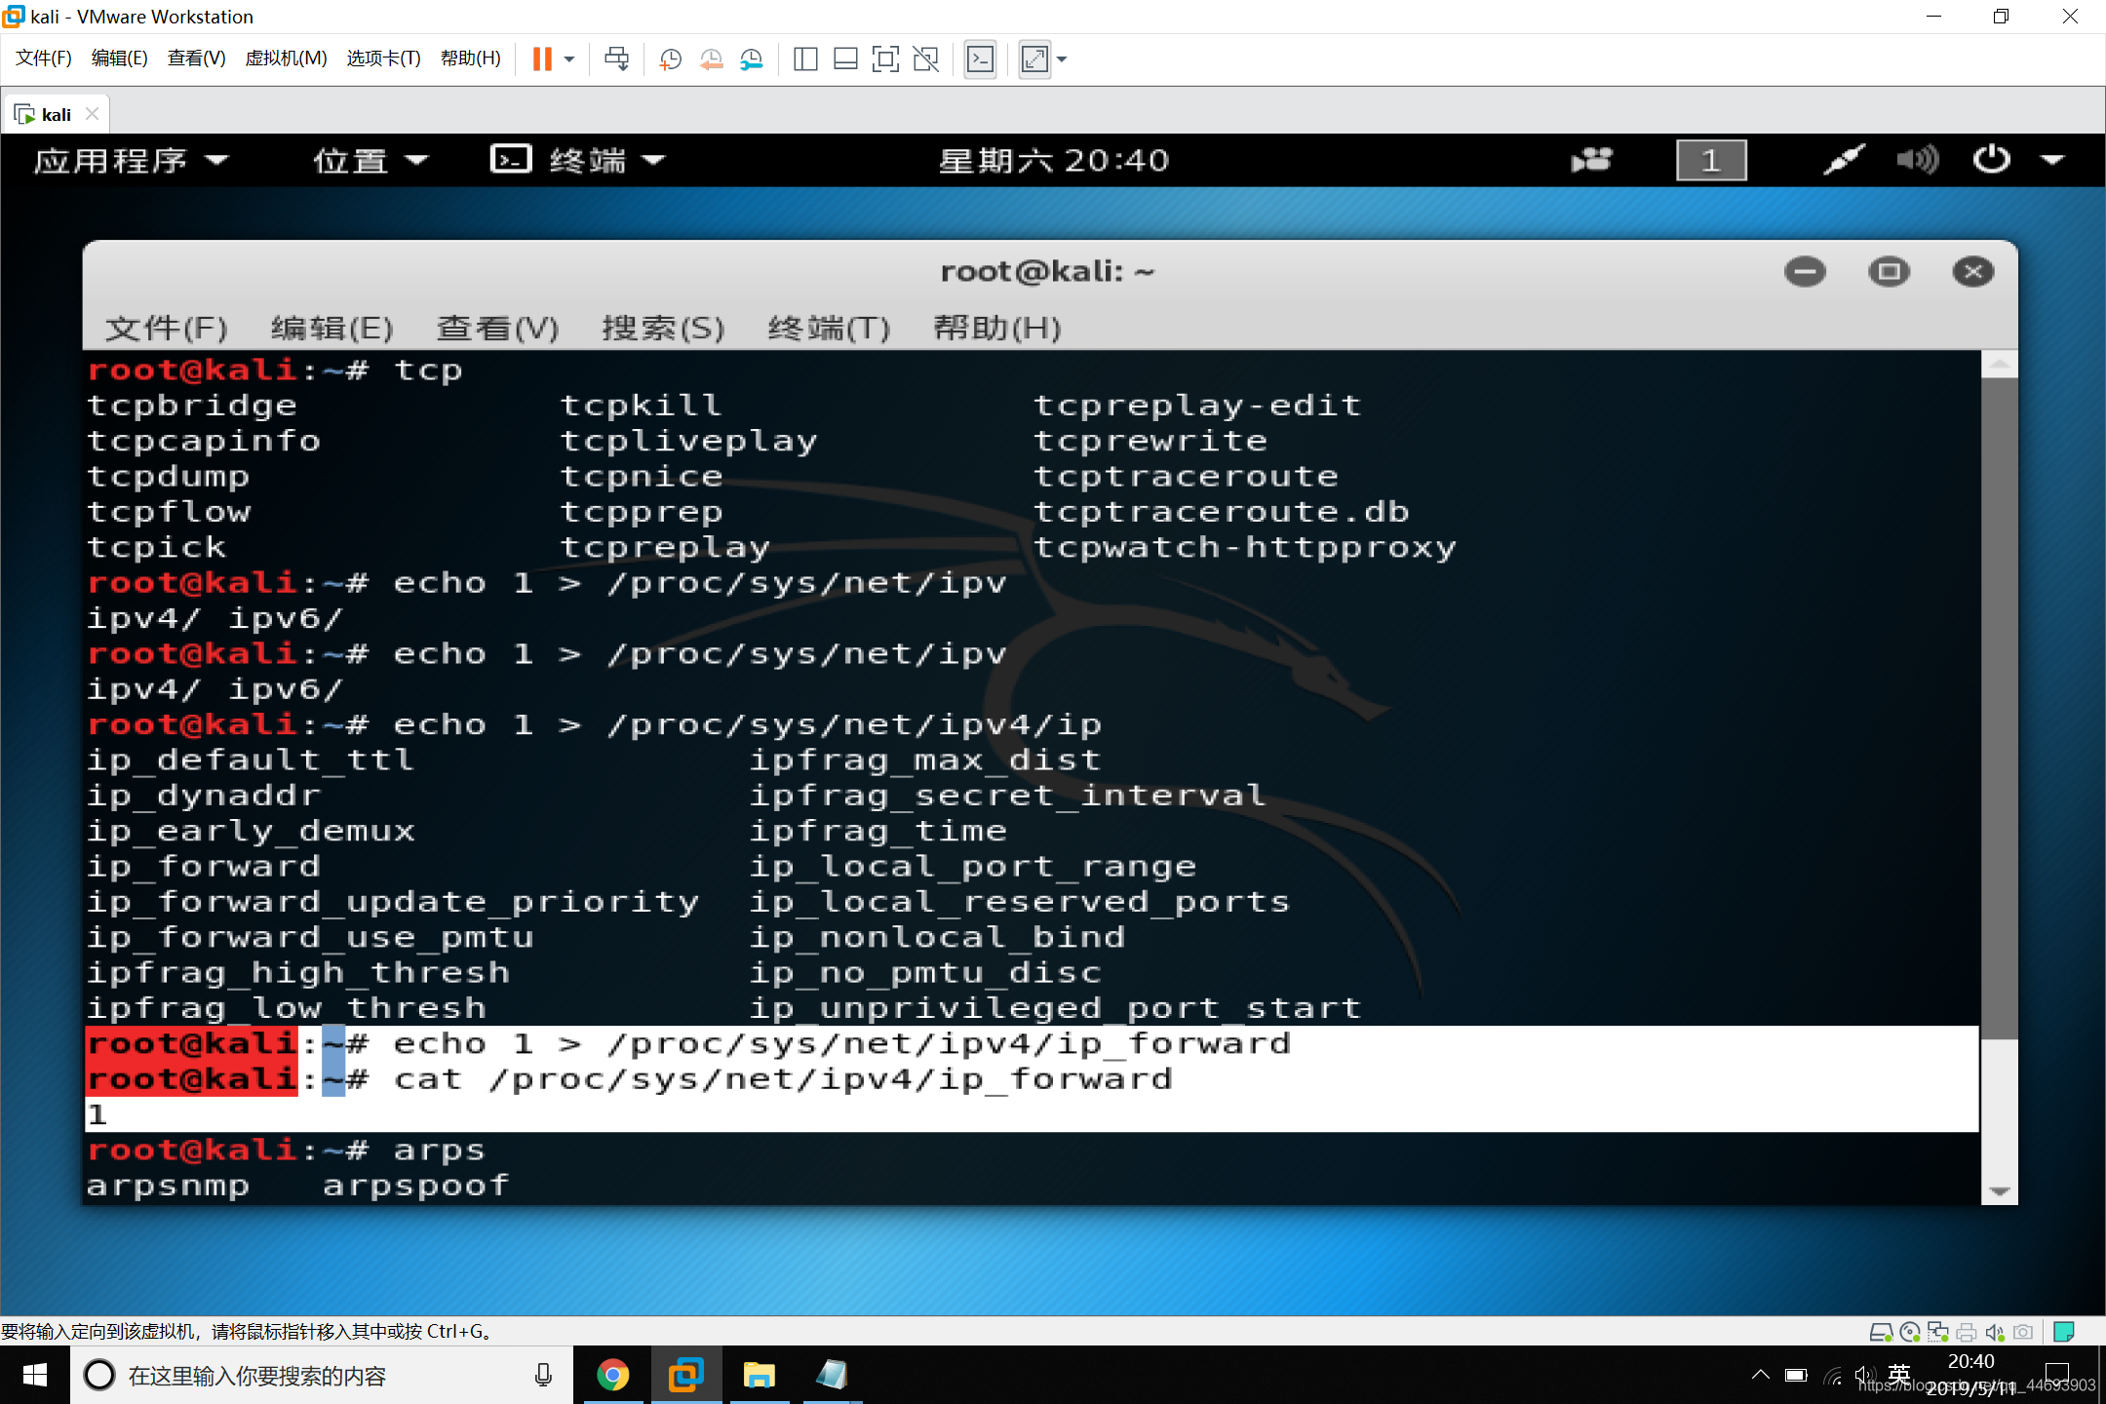Open terminal 搜索(S) menu
The image size is (2106, 1404).
pyautogui.click(x=663, y=329)
